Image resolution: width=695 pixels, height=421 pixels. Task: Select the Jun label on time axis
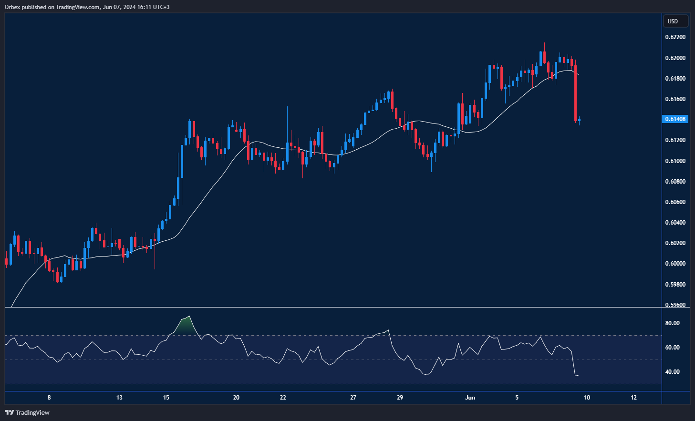[470, 398]
